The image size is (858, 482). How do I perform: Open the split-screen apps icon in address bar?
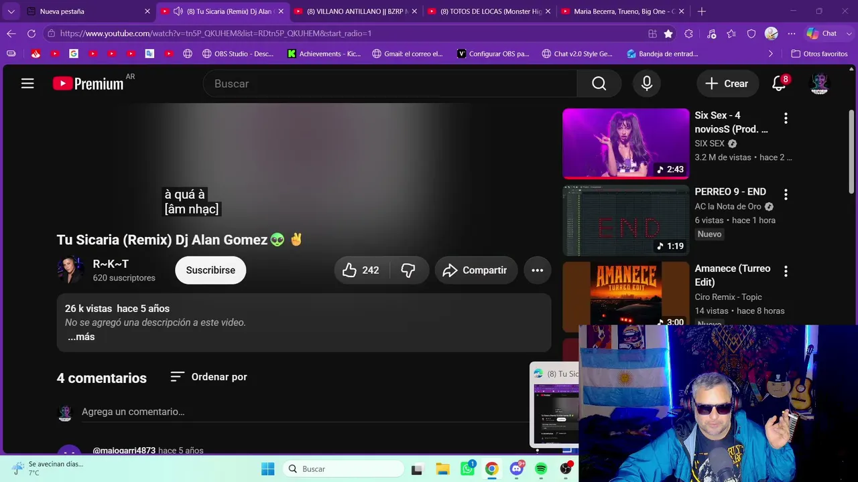click(652, 33)
